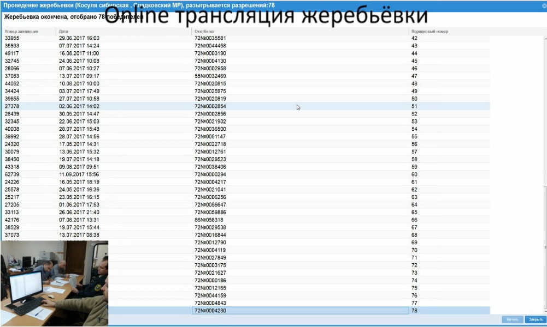Click date cell 13.07.2017 08:38

79,235
